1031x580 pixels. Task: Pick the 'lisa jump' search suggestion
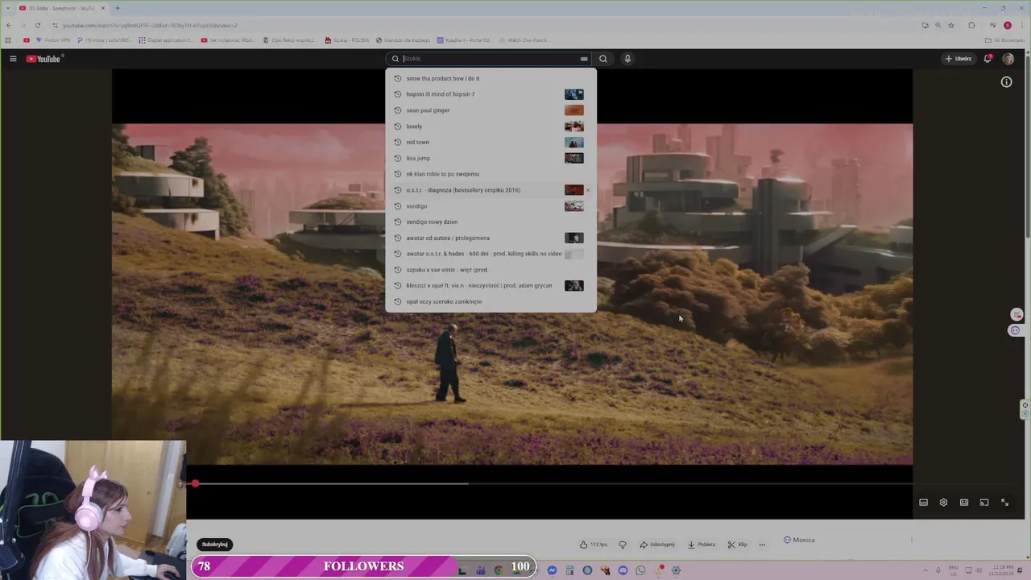coord(491,158)
